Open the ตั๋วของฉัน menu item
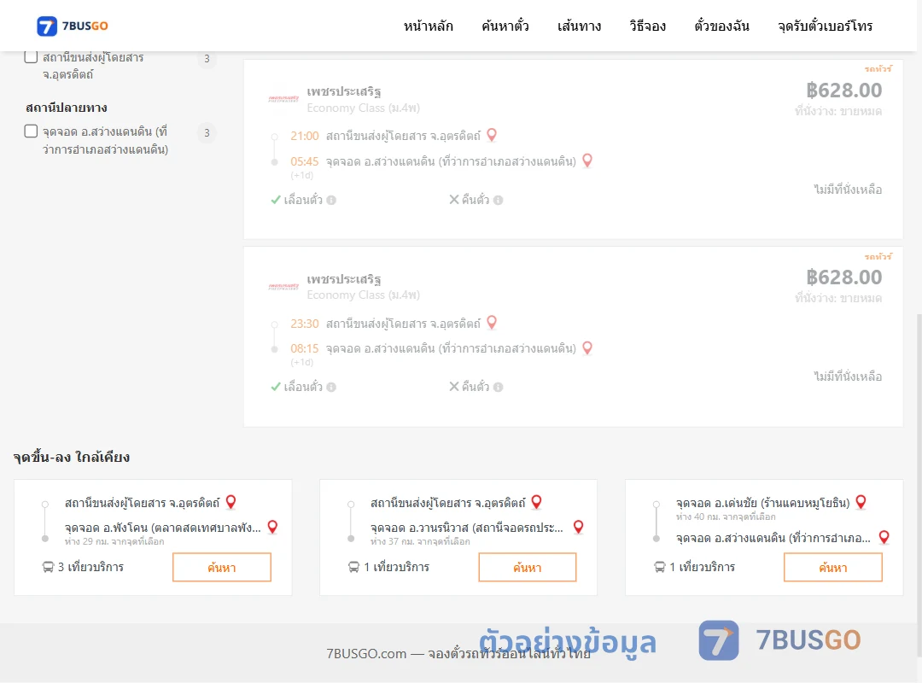This screenshot has width=922, height=683. click(x=721, y=26)
